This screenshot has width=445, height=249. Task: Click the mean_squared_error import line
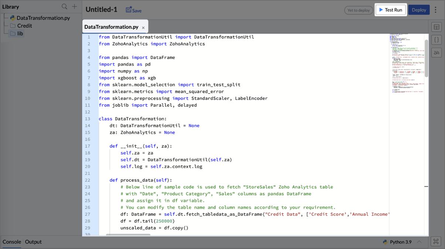[161, 92]
